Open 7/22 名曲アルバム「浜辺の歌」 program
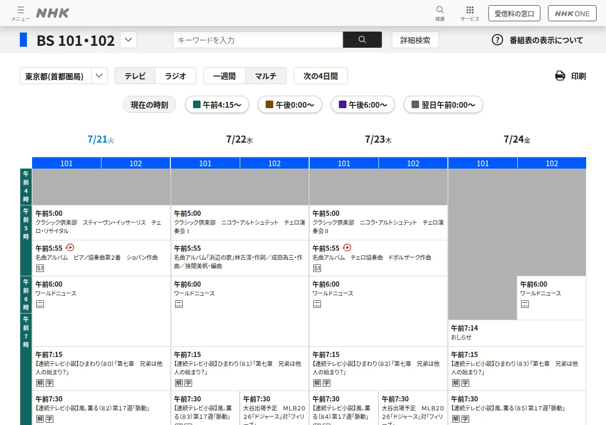This screenshot has height=425, width=606. [240, 258]
